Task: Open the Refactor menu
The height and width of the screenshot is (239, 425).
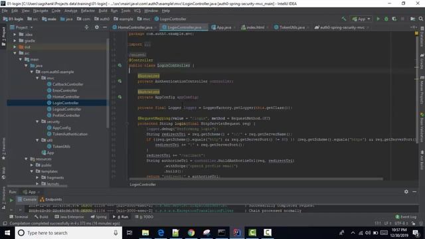Action: (x=88, y=11)
